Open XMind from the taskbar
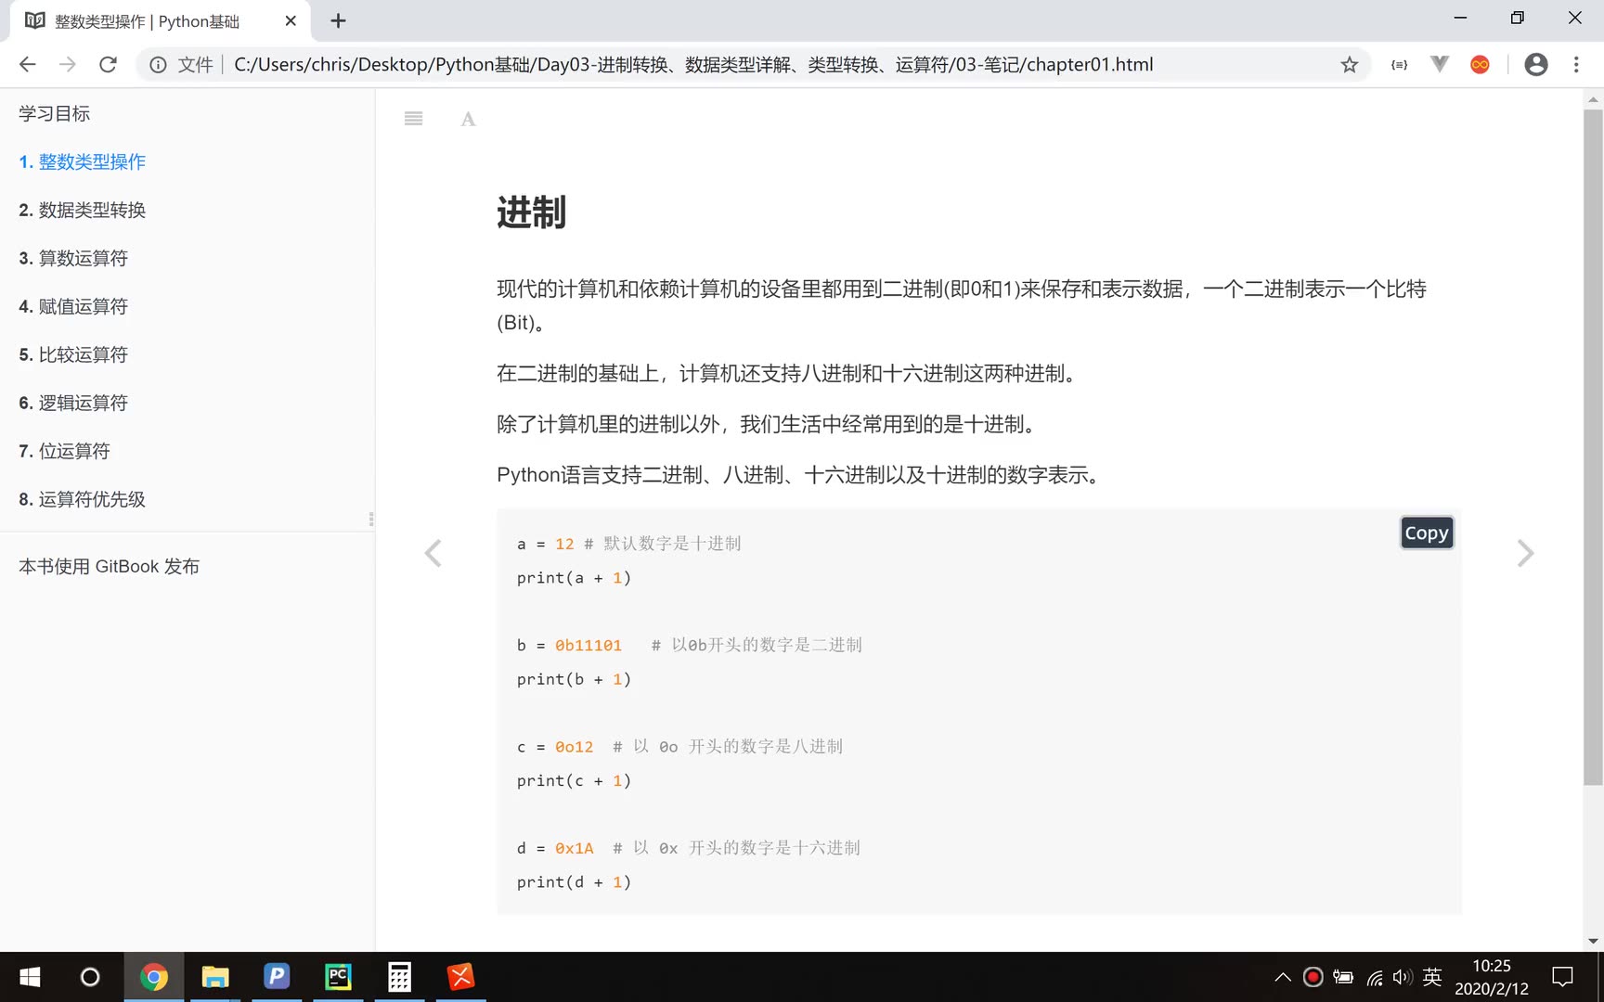This screenshot has width=1604, height=1002. [x=460, y=976]
